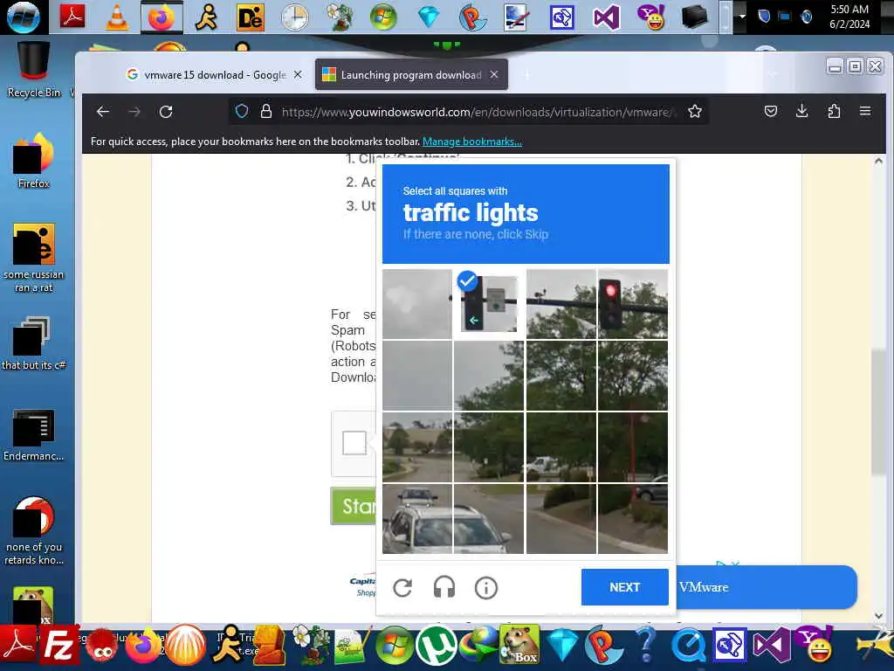The height and width of the screenshot is (671, 894).
Task: Click the AIM running man in top taskbar
Action: (206, 17)
